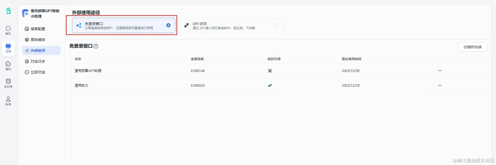Click the 0.000024 amount value
This screenshot has width=496, height=165.
(198, 86)
